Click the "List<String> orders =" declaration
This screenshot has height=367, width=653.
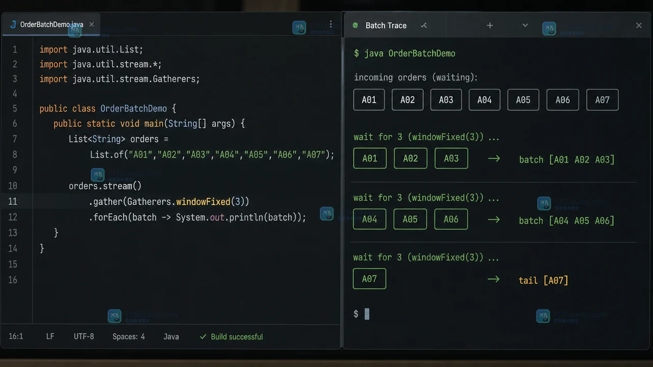tap(118, 139)
